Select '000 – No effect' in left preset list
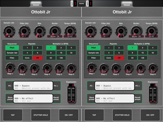 33,98
